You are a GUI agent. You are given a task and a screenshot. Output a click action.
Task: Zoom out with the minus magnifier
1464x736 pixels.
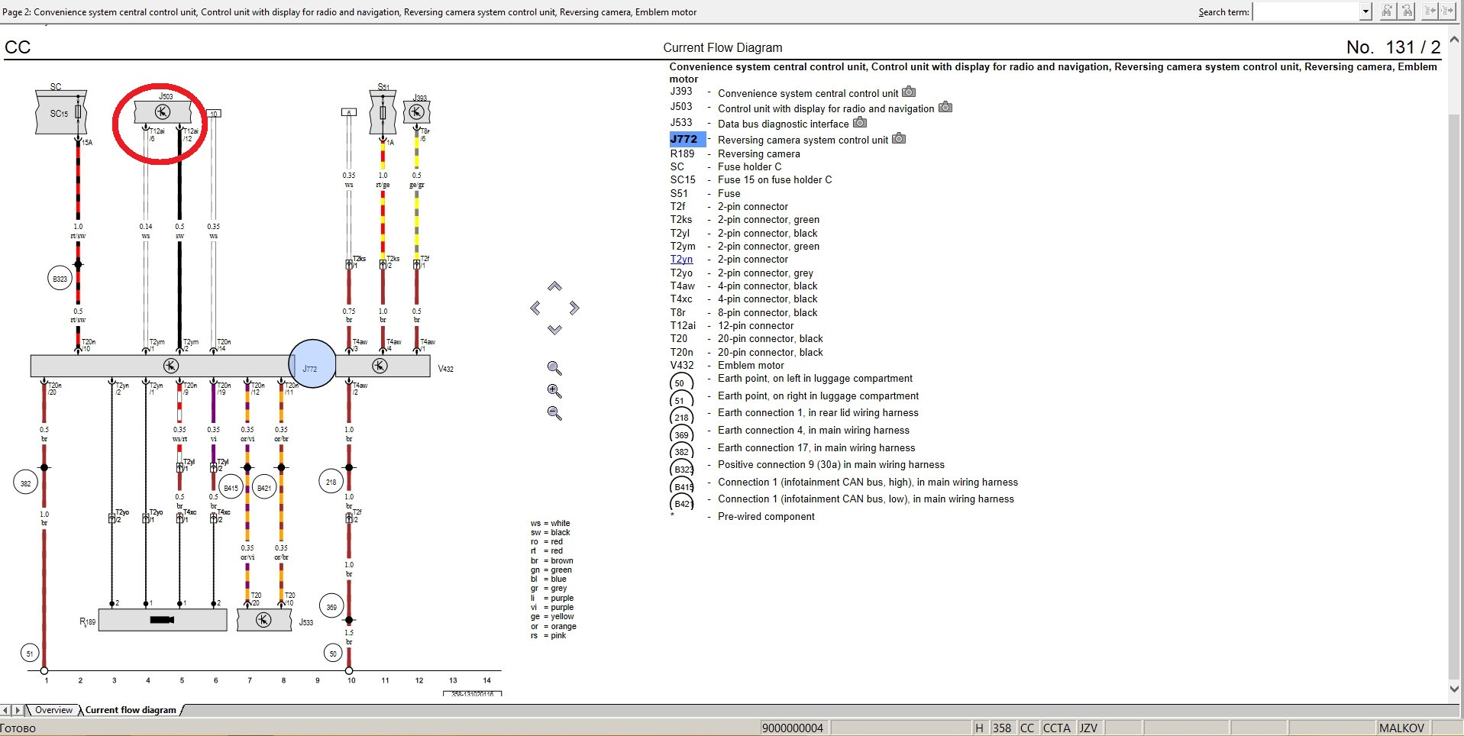click(x=554, y=413)
